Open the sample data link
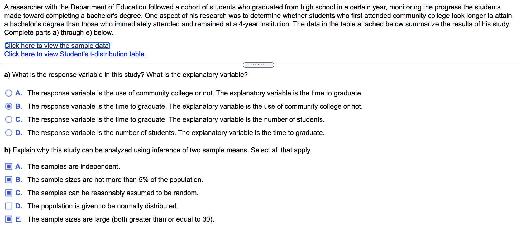This screenshot has height=230, width=516. click(57, 45)
